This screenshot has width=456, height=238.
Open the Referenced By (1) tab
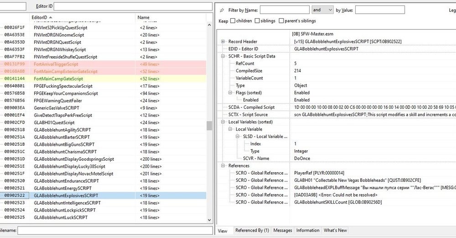point(252,230)
